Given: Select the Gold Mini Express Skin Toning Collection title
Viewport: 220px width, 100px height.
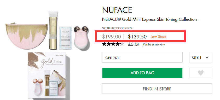Looking at the screenshot, I should 149,19.
